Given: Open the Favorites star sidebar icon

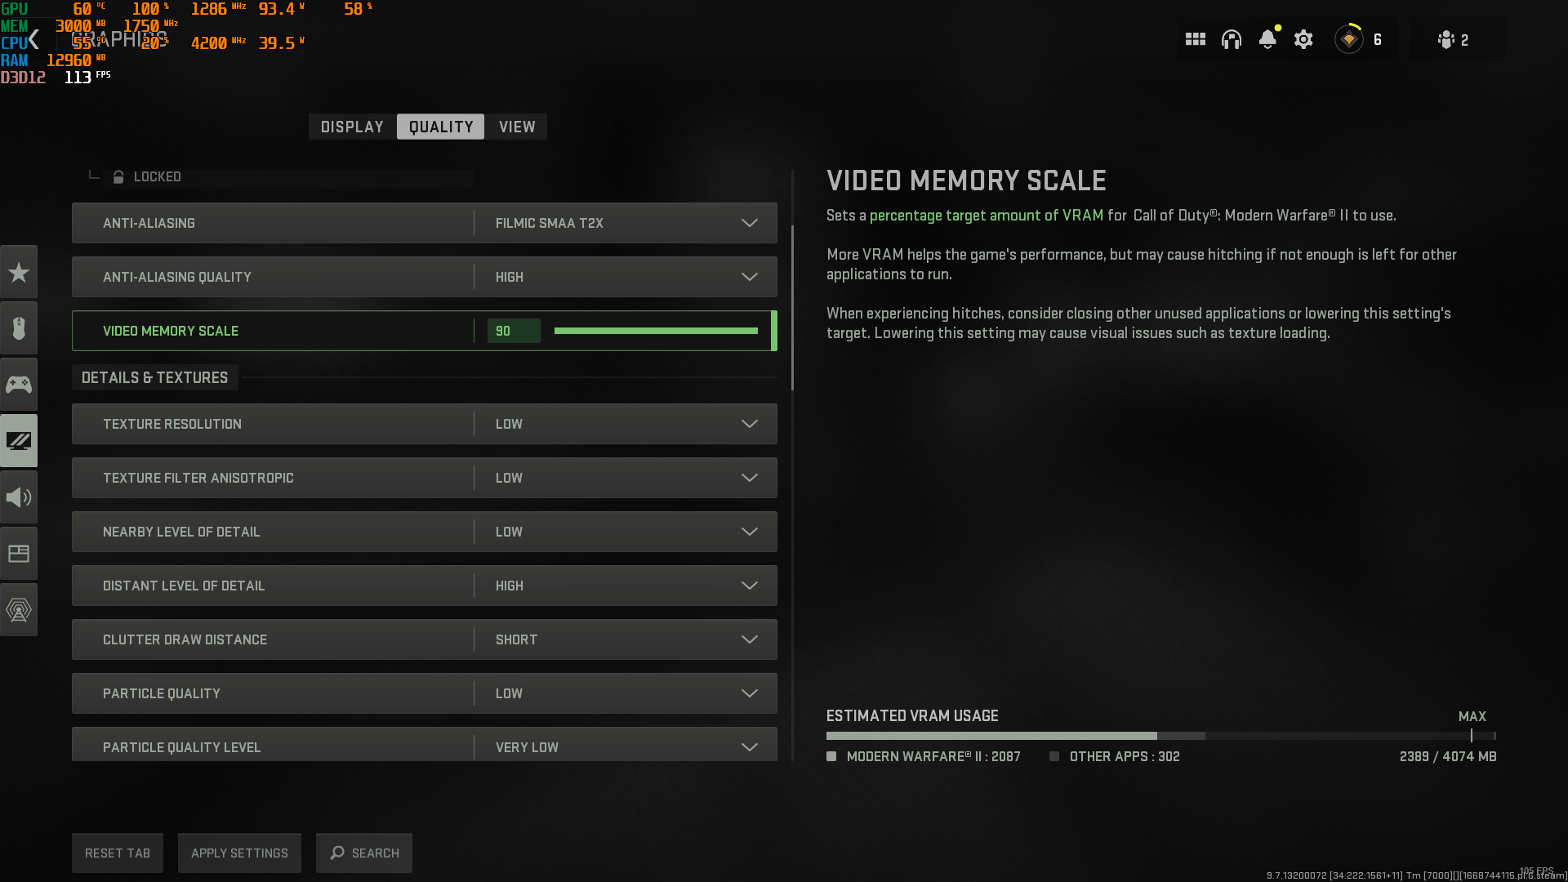Looking at the screenshot, I should tap(19, 273).
